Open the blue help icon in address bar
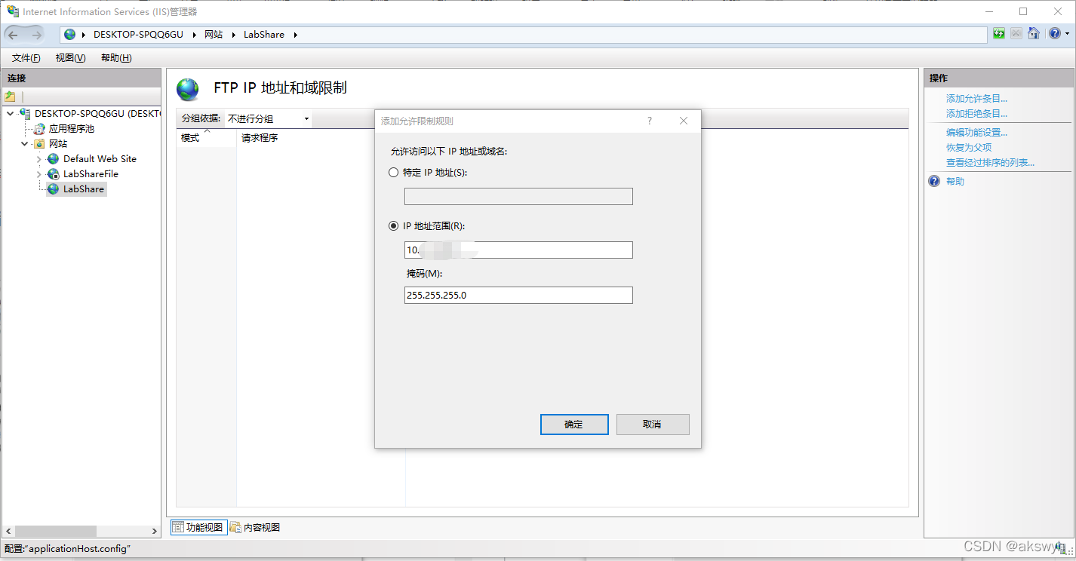The image size is (1076, 561). point(1054,34)
